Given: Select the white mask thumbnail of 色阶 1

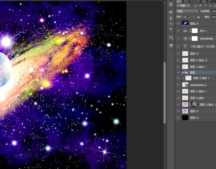Looking at the screenshot, I should 195,31.
